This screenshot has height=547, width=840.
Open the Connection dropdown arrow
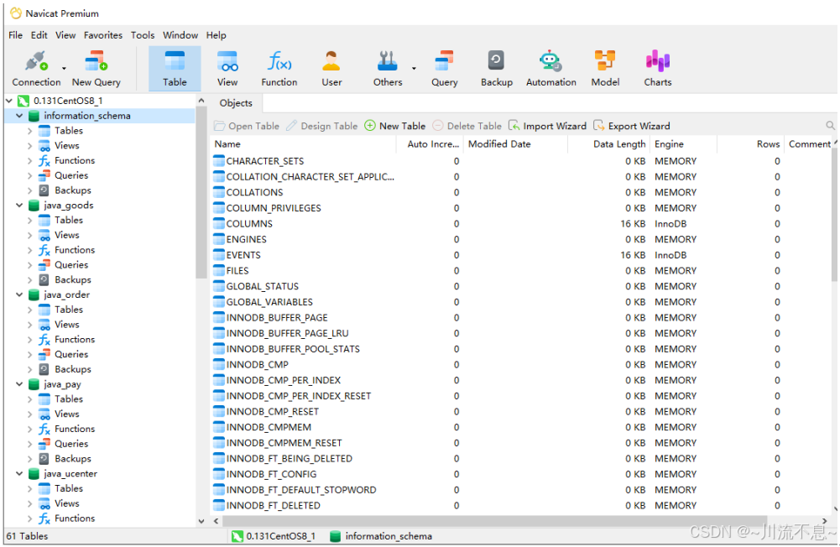click(64, 68)
